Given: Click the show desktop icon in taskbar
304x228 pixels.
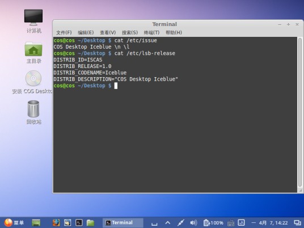Looking at the screenshot, I should pos(36,222).
